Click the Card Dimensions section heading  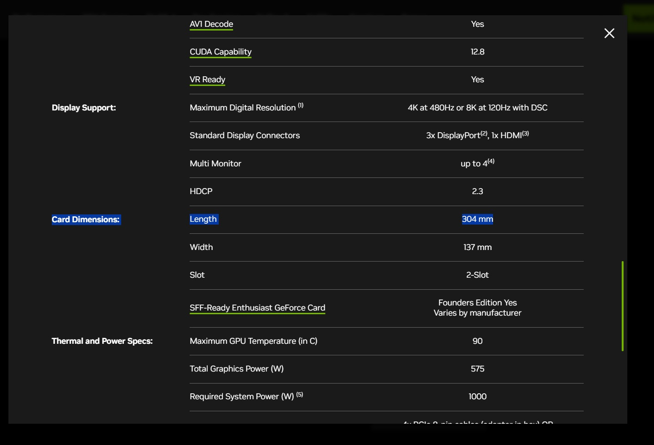(86, 219)
